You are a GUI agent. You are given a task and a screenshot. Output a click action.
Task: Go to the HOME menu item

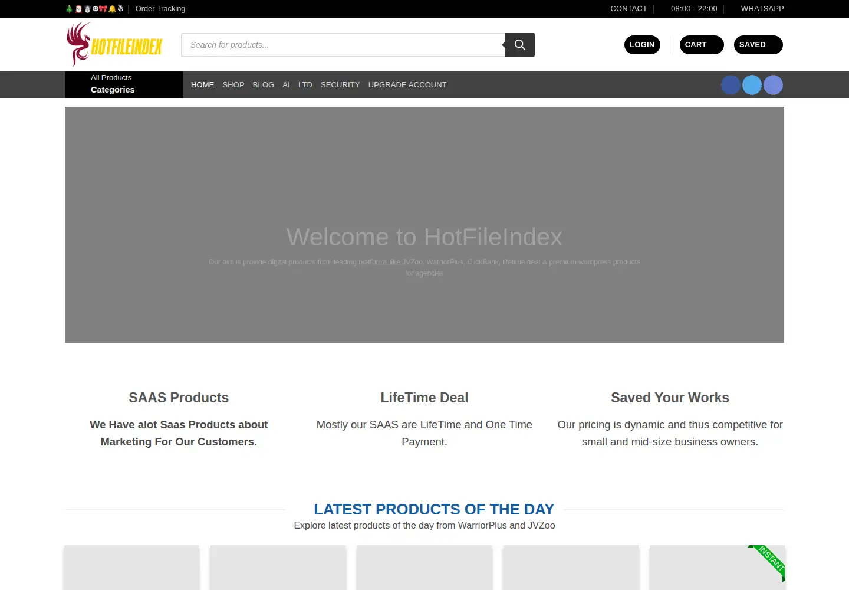pos(202,85)
